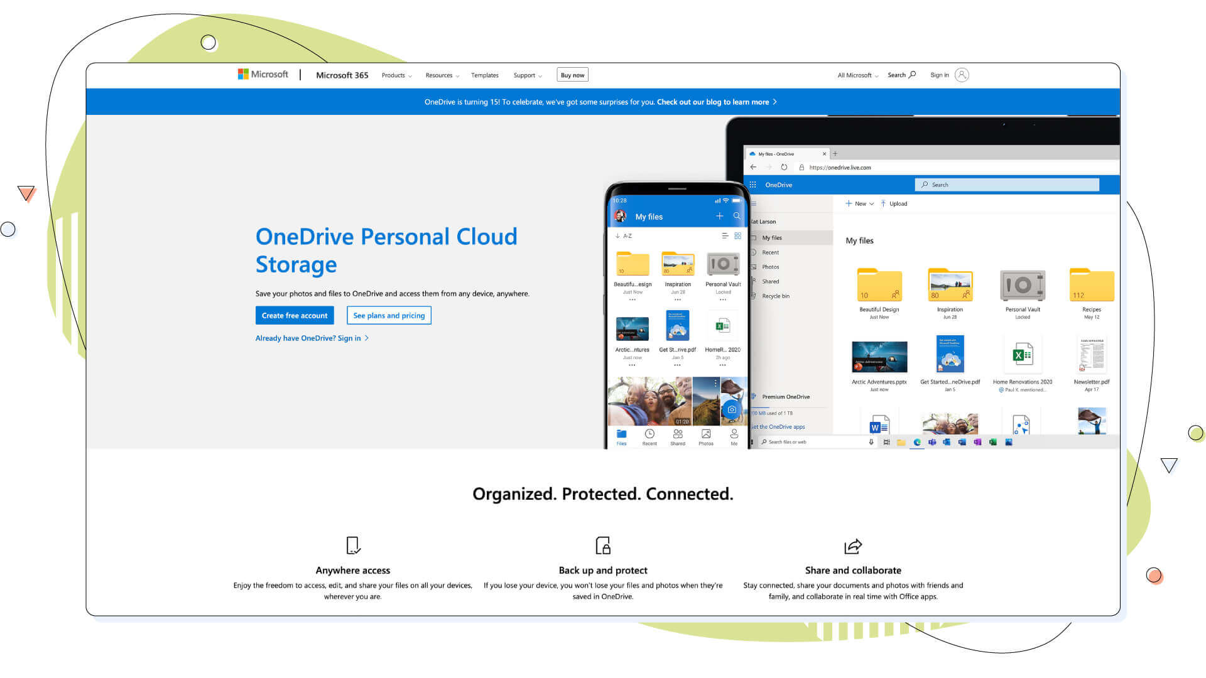The width and height of the screenshot is (1206, 678).
Task: Open the Beautiful Design folder in laptop view
Action: point(879,285)
